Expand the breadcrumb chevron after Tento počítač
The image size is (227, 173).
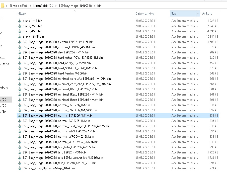[30, 6]
